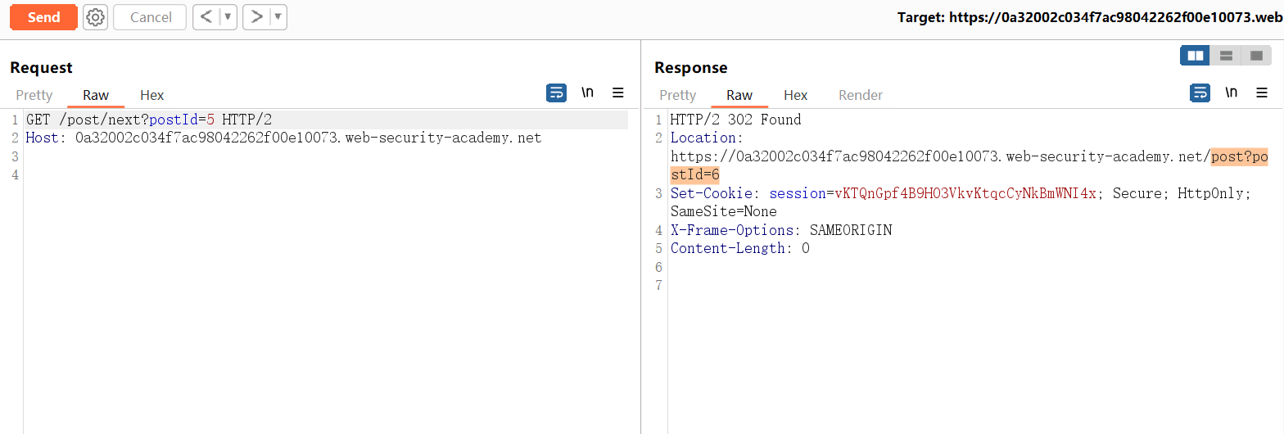Go back to previous request in history
Image resolution: width=1284 pixels, height=434 pixels.
(x=207, y=17)
